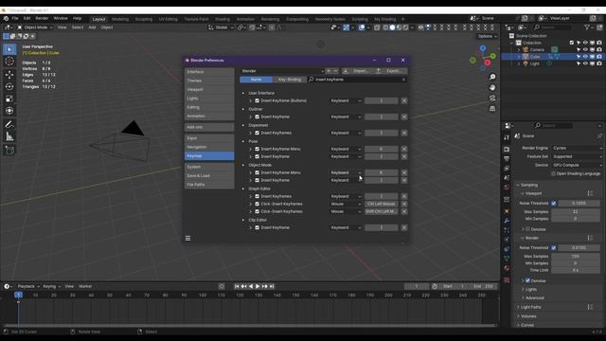Uncheck Insert Keyframe (Buttons) in User Interface

click(x=257, y=101)
